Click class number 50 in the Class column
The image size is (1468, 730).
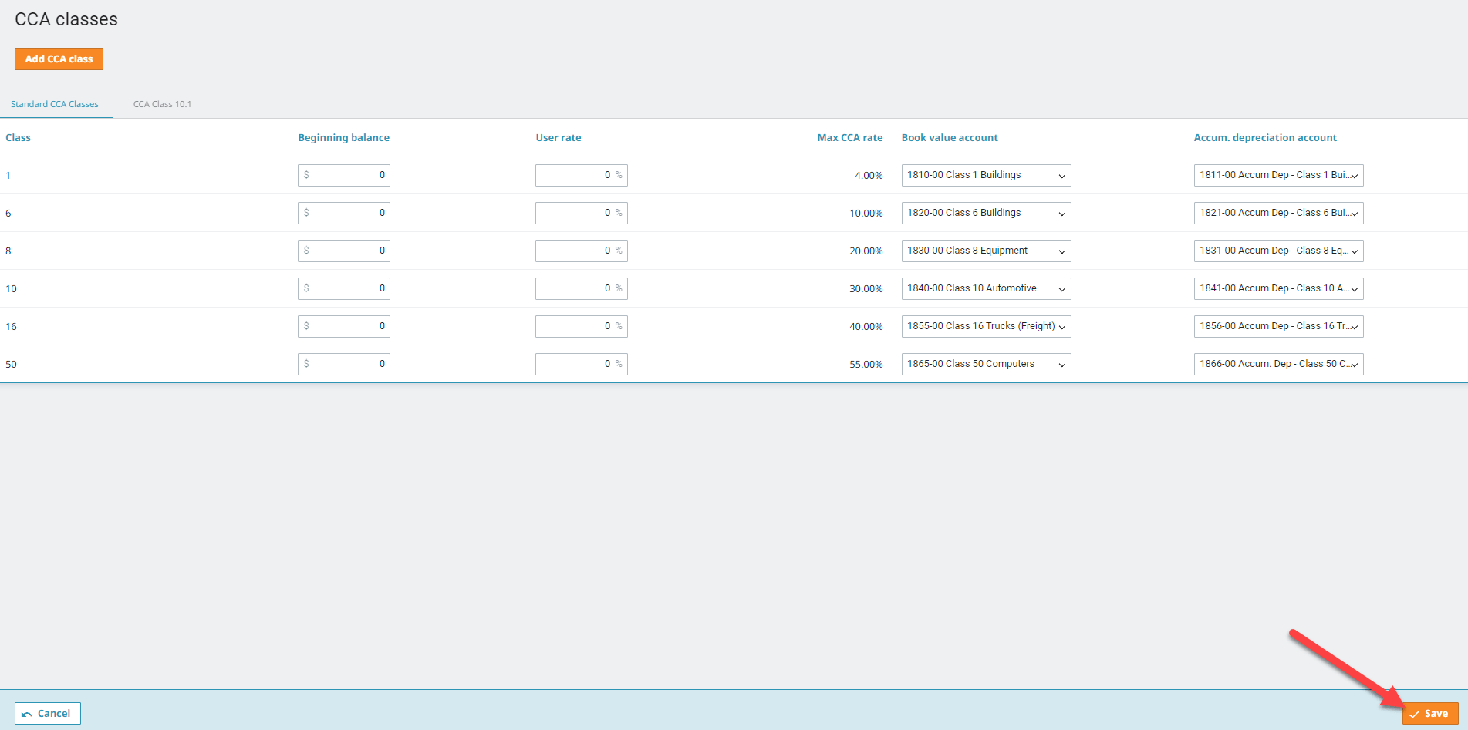[11, 365]
